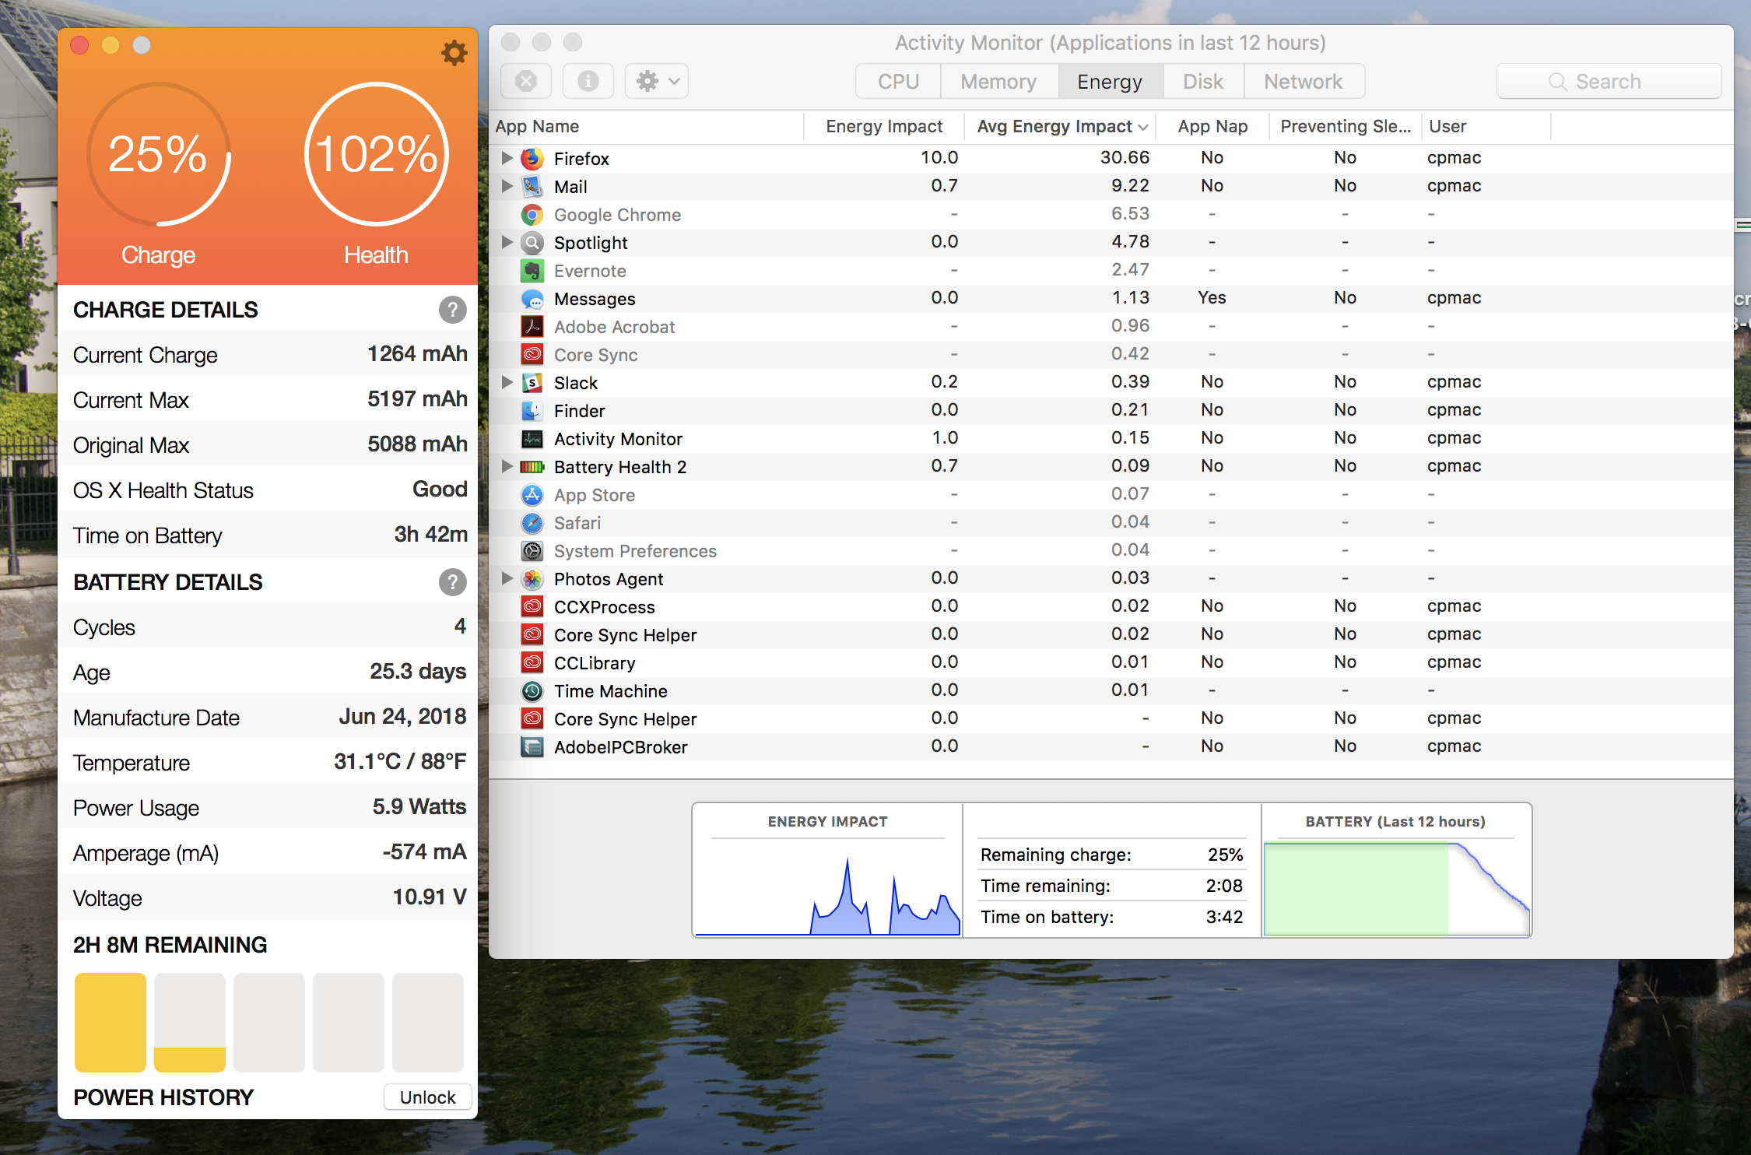Select the Core Sync Helper row with 0.02
The image size is (1751, 1155).
(1111, 635)
